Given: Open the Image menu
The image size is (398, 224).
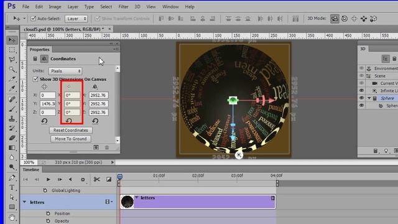Looking at the screenshot, I should pyautogui.click(x=55, y=7).
